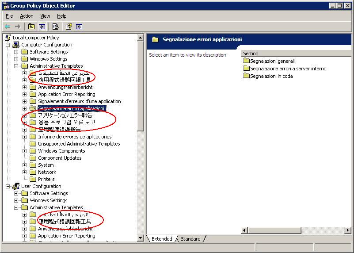This screenshot has height=253, width=354.
Task: Open Segnalazioni generali item
Action: 272,61
